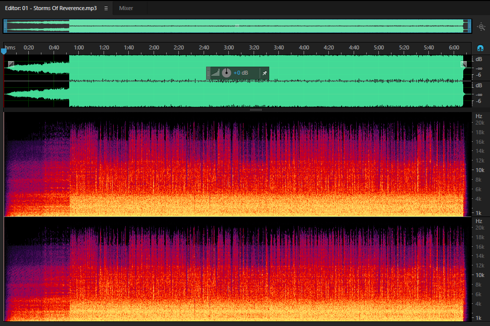The height and width of the screenshot is (326, 490).
Task: Move playhead to the 0:20 ruler mark
Action: pyautogui.click(x=29, y=48)
